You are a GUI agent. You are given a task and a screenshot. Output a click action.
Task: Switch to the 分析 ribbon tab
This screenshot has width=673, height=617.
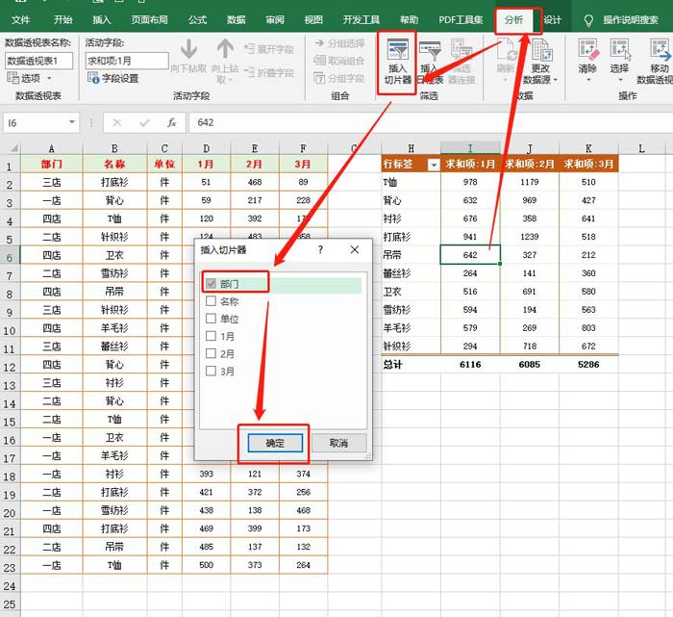(x=513, y=19)
